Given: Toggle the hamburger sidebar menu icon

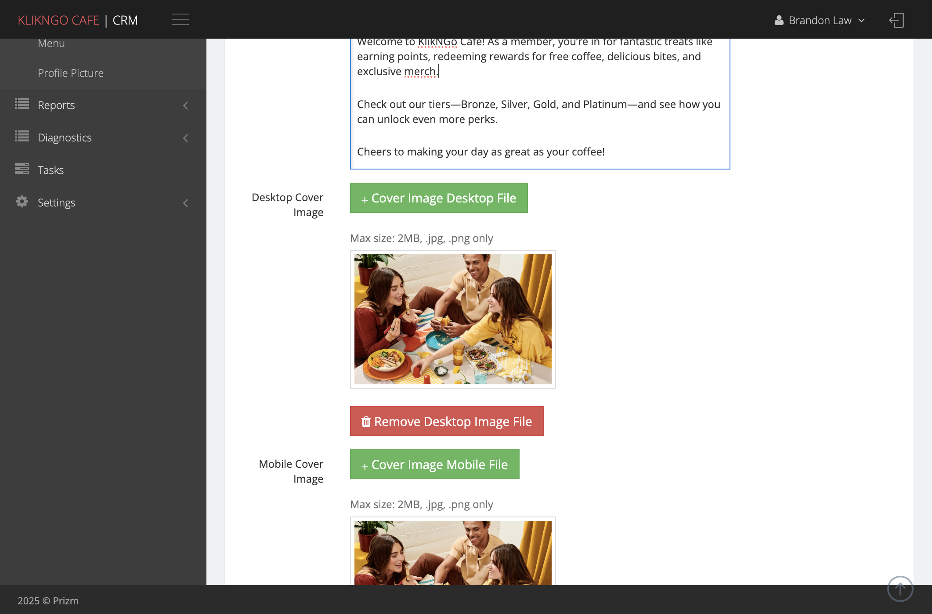Looking at the screenshot, I should (180, 20).
